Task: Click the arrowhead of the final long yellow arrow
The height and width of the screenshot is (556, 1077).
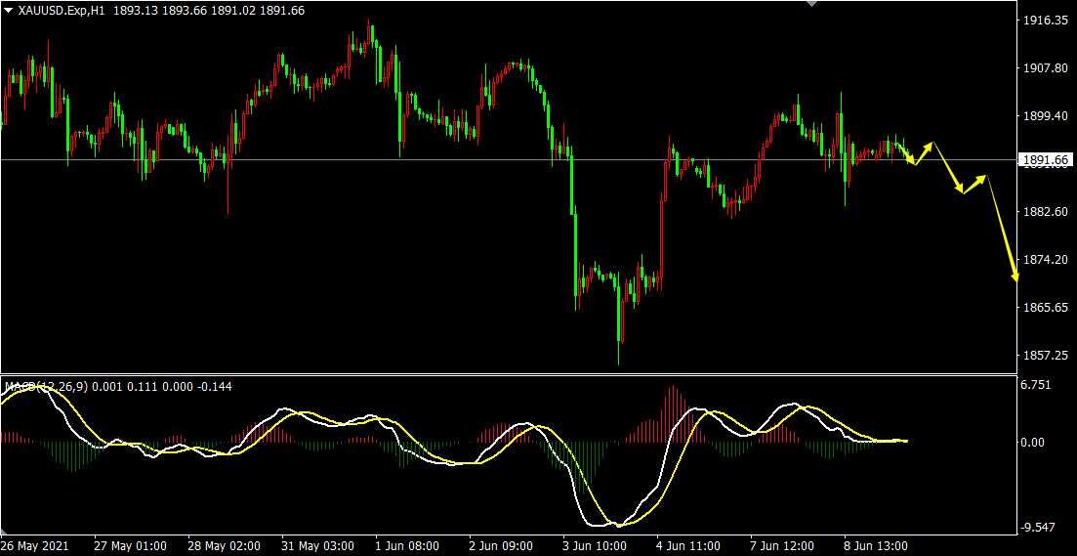Action: 1015,277
